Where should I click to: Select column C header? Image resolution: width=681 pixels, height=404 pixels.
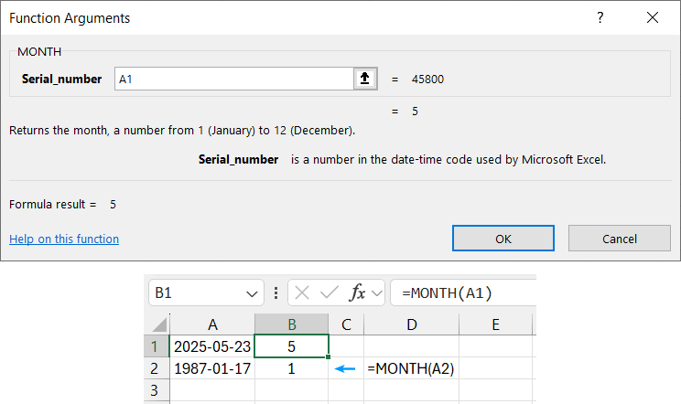click(346, 324)
